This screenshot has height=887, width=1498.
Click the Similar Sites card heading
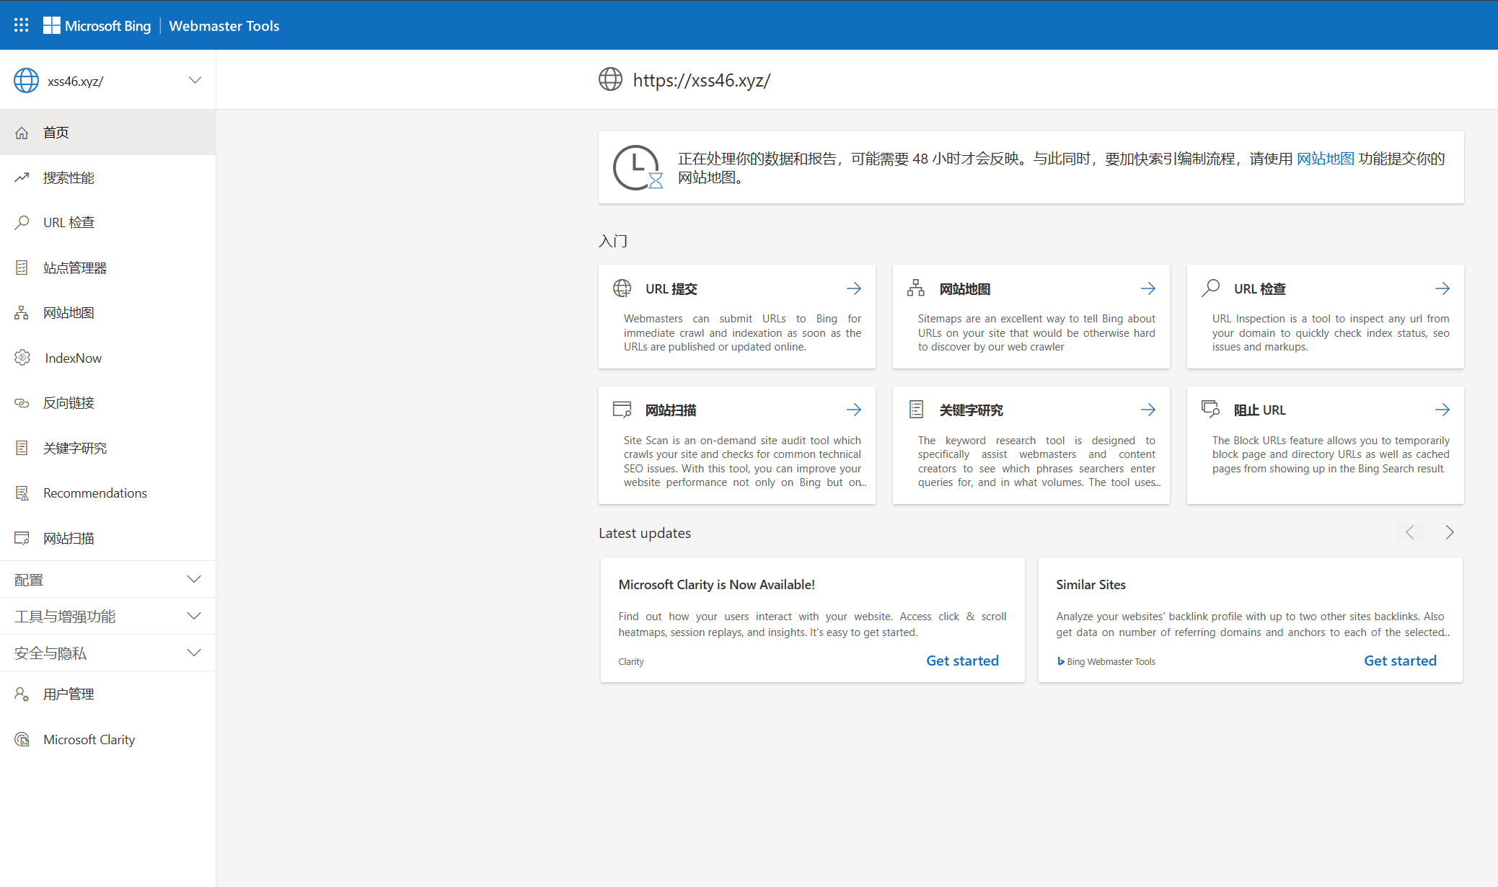pos(1091,585)
